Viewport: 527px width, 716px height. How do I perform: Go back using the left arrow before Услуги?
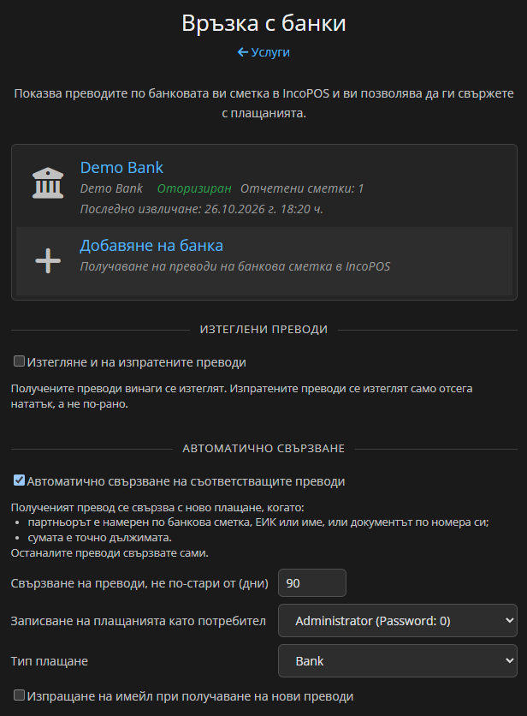[x=243, y=52]
